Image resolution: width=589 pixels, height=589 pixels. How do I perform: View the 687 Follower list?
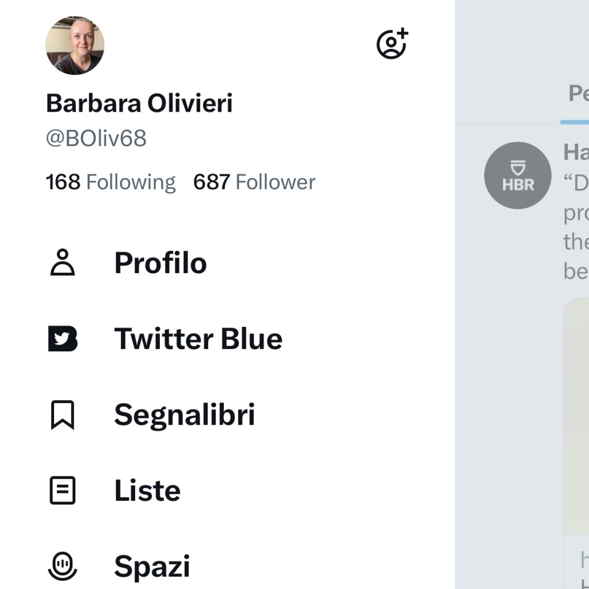click(x=254, y=182)
